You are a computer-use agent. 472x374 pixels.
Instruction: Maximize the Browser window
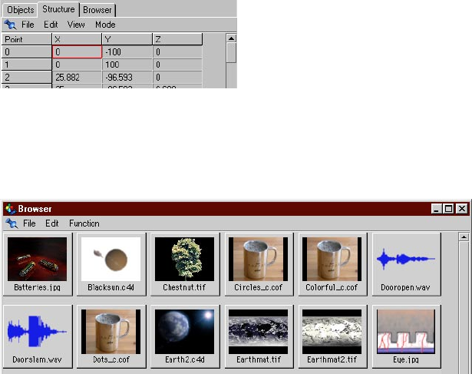pos(448,209)
